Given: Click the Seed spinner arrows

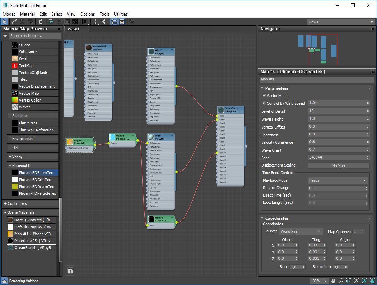Looking at the screenshot, I should (368, 158).
